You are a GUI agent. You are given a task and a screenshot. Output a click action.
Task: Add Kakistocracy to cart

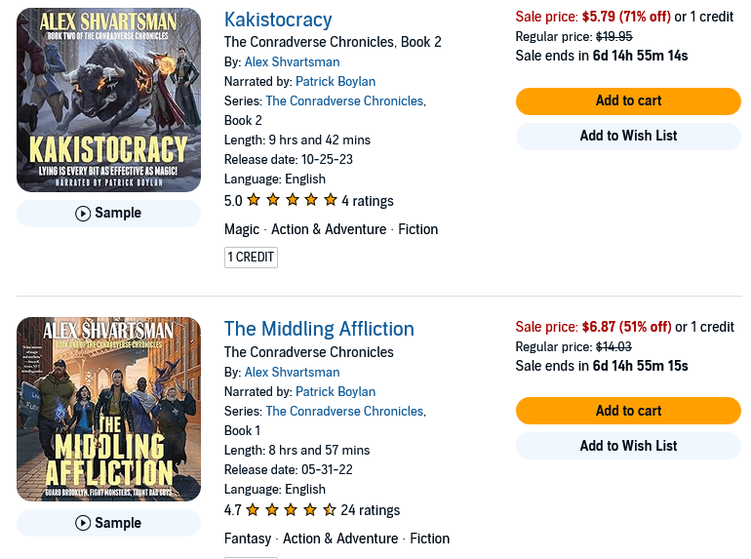628,101
